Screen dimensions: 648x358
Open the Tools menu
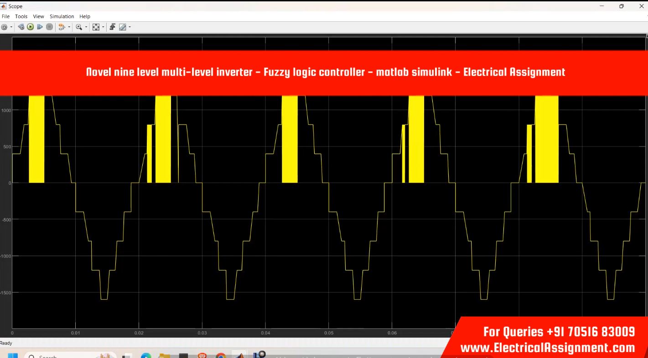tap(21, 16)
